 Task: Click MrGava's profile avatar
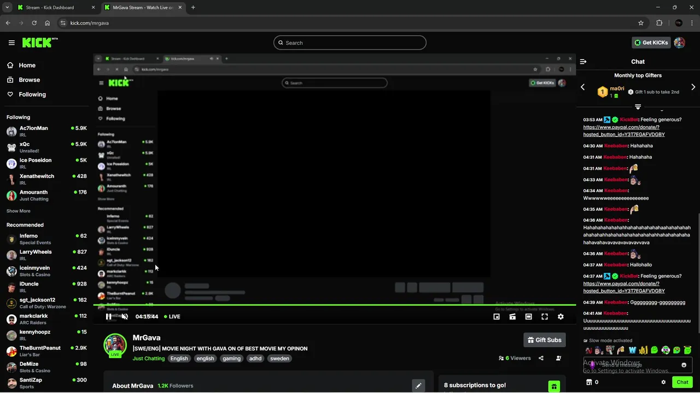tap(115, 345)
